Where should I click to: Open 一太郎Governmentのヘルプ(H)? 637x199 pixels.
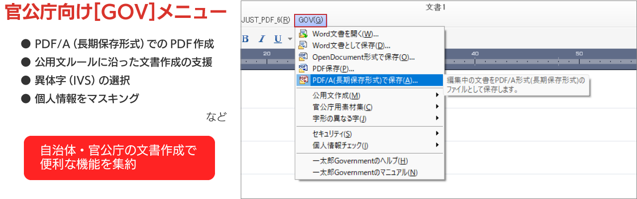tap(369, 161)
